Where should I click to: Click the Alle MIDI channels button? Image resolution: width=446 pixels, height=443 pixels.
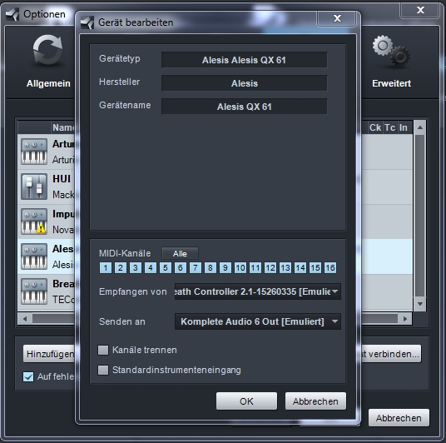click(180, 253)
